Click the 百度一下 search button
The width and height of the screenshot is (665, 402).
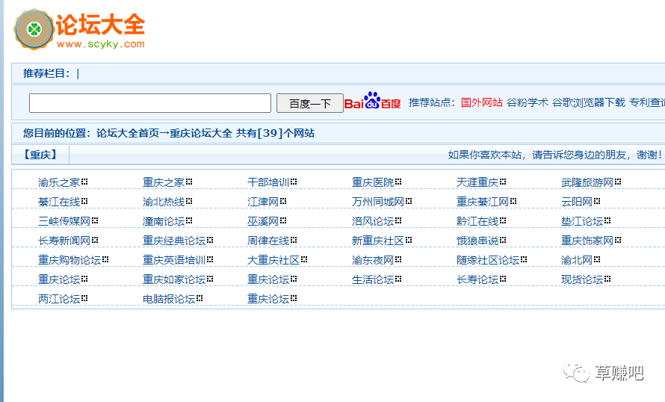point(309,104)
